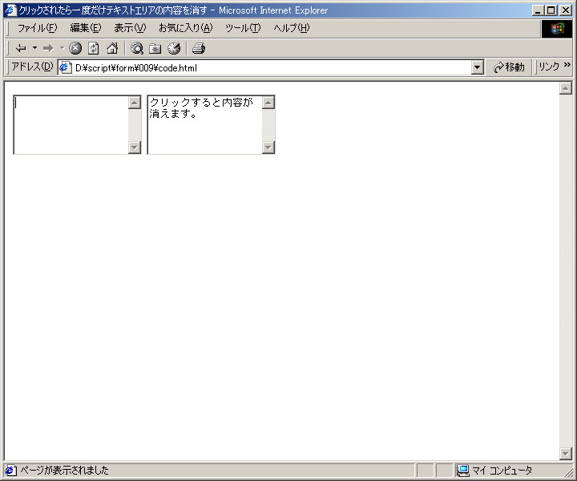Click the page scroll down arrow
577x481 pixels.
[565, 454]
